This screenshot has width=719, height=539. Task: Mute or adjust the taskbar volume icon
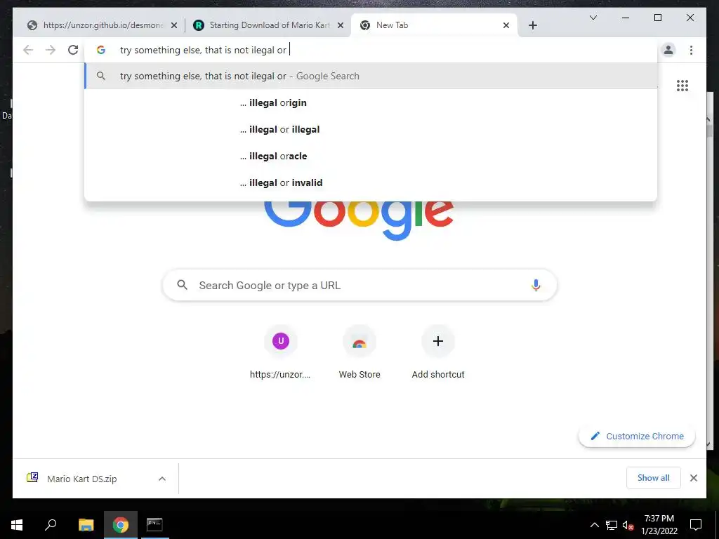pos(628,525)
